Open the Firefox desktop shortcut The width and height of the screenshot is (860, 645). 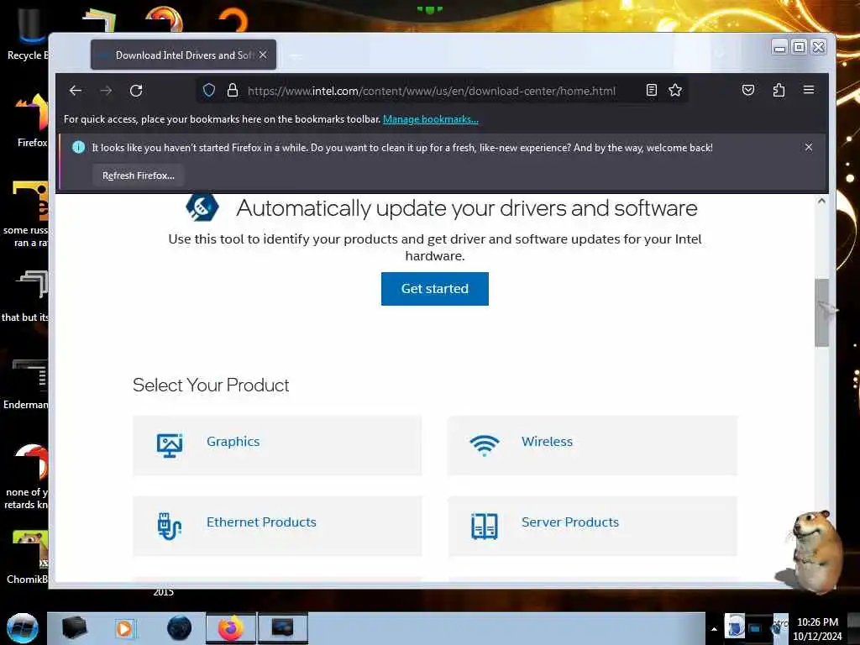pyautogui.click(x=32, y=121)
